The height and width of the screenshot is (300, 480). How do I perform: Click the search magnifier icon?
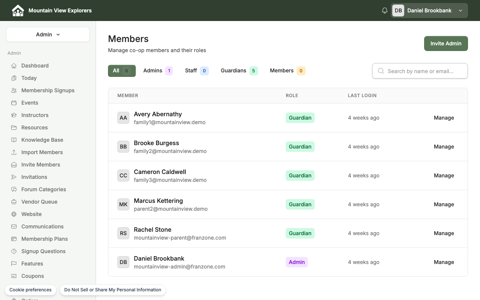(381, 71)
